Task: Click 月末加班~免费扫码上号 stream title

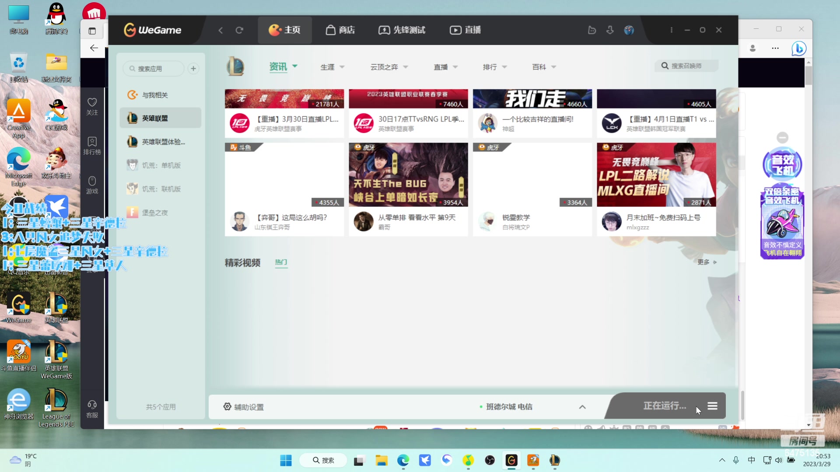Action: click(663, 217)
